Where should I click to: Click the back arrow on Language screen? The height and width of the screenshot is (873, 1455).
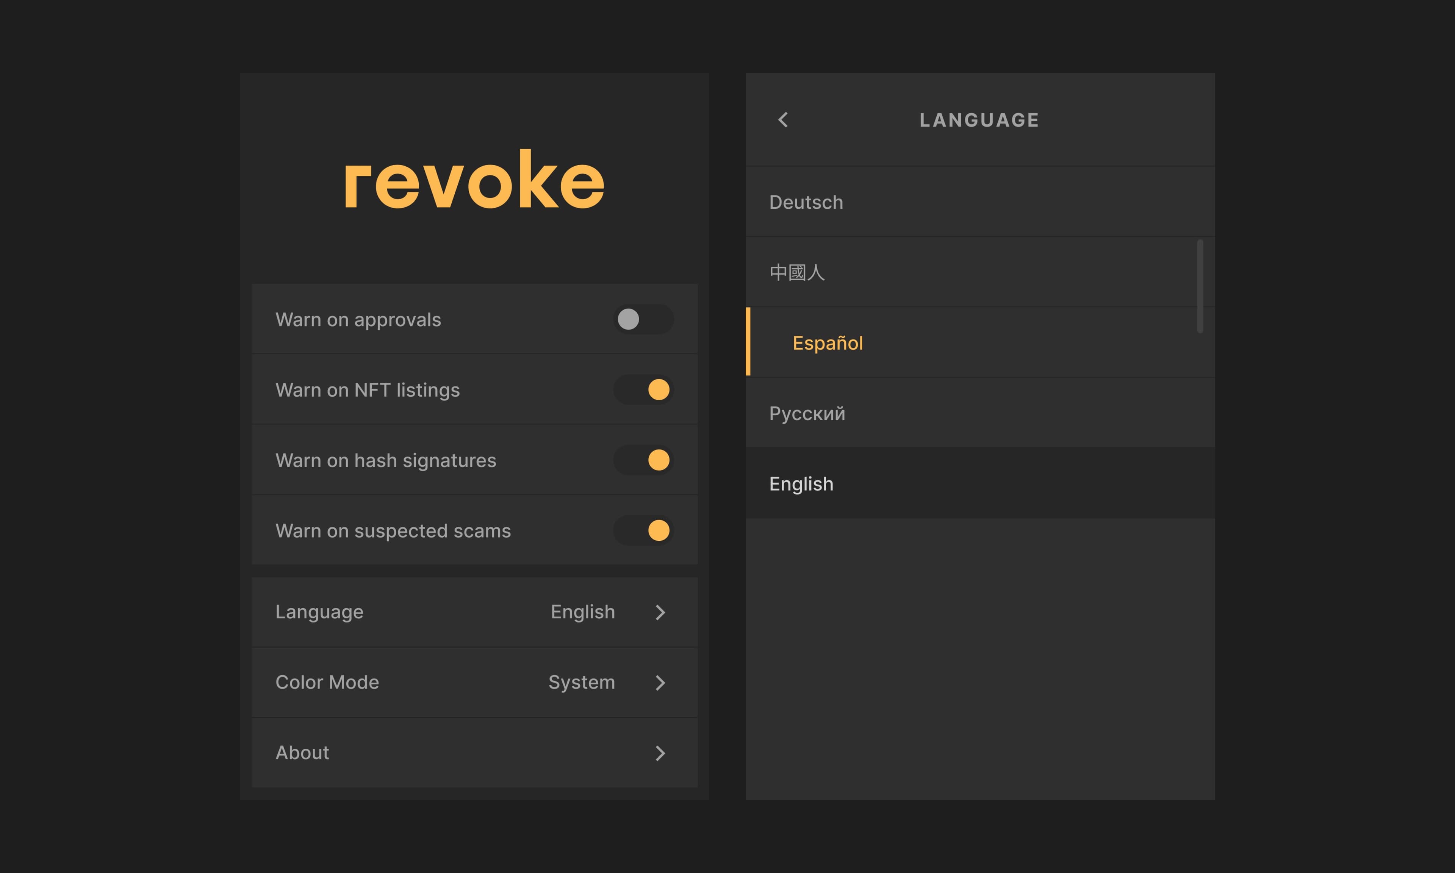[x=783, y=119]
